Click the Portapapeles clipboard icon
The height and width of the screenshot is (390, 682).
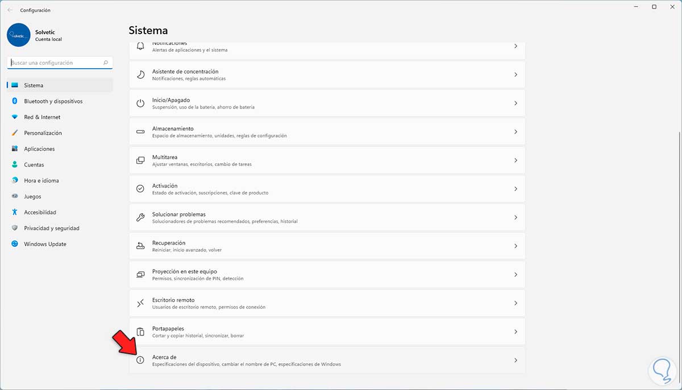click(x=140, y=331)
